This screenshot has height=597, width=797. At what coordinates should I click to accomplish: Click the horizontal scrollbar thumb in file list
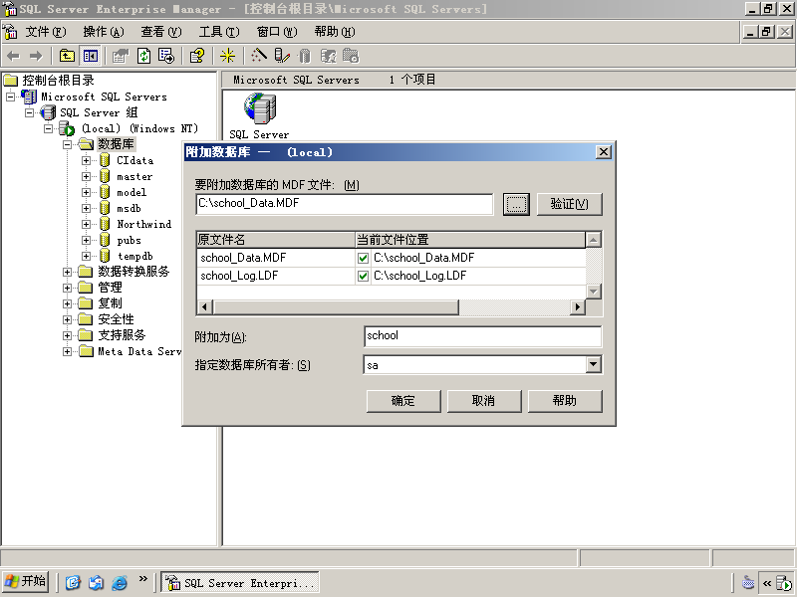pyautogui.click(x=337, y=307)
